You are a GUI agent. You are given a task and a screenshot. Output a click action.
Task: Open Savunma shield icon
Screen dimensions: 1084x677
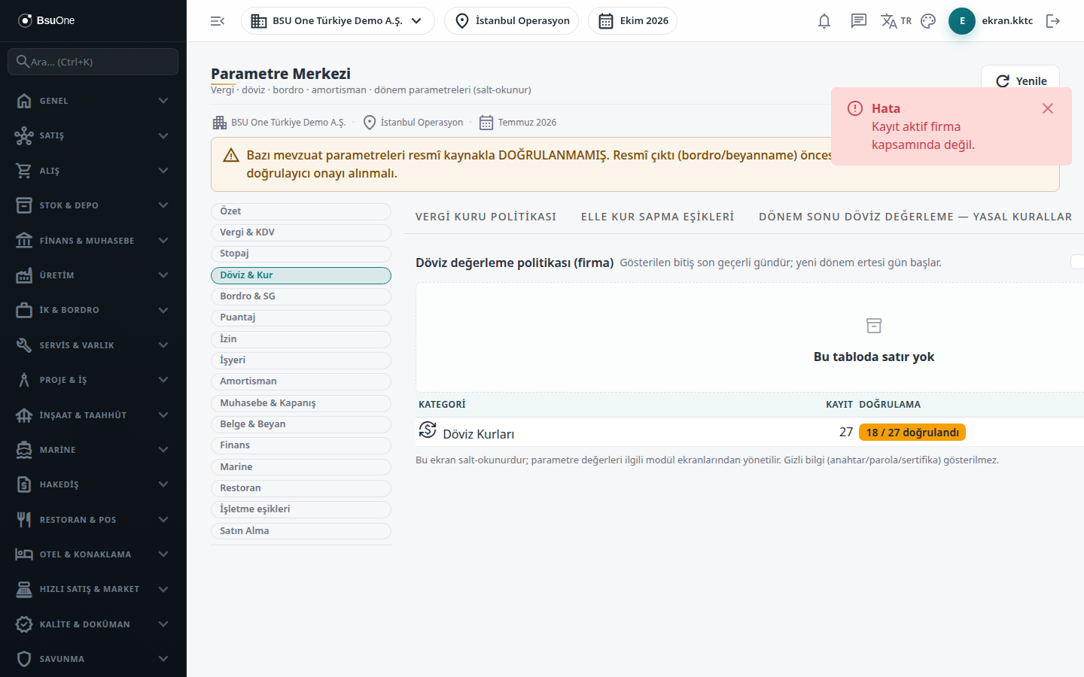24,659
